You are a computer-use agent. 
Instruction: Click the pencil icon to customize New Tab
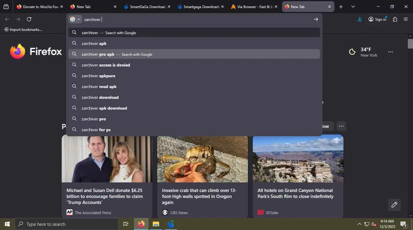coord(394,205)
